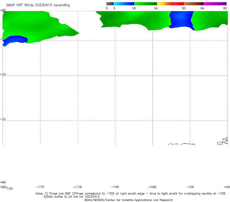Click the blue wind patch near the left map edge

point(16,39)
